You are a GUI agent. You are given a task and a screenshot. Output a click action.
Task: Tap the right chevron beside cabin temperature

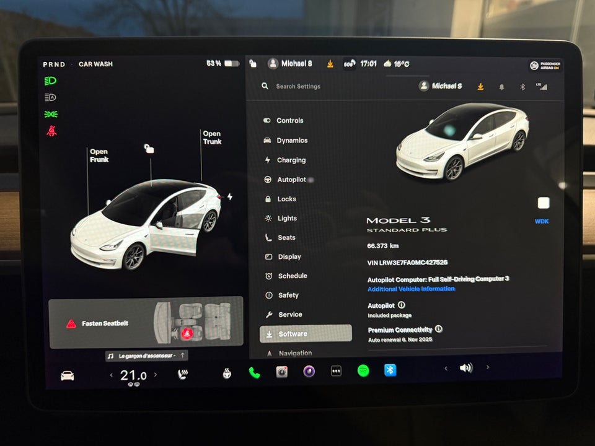click(154, 375)
